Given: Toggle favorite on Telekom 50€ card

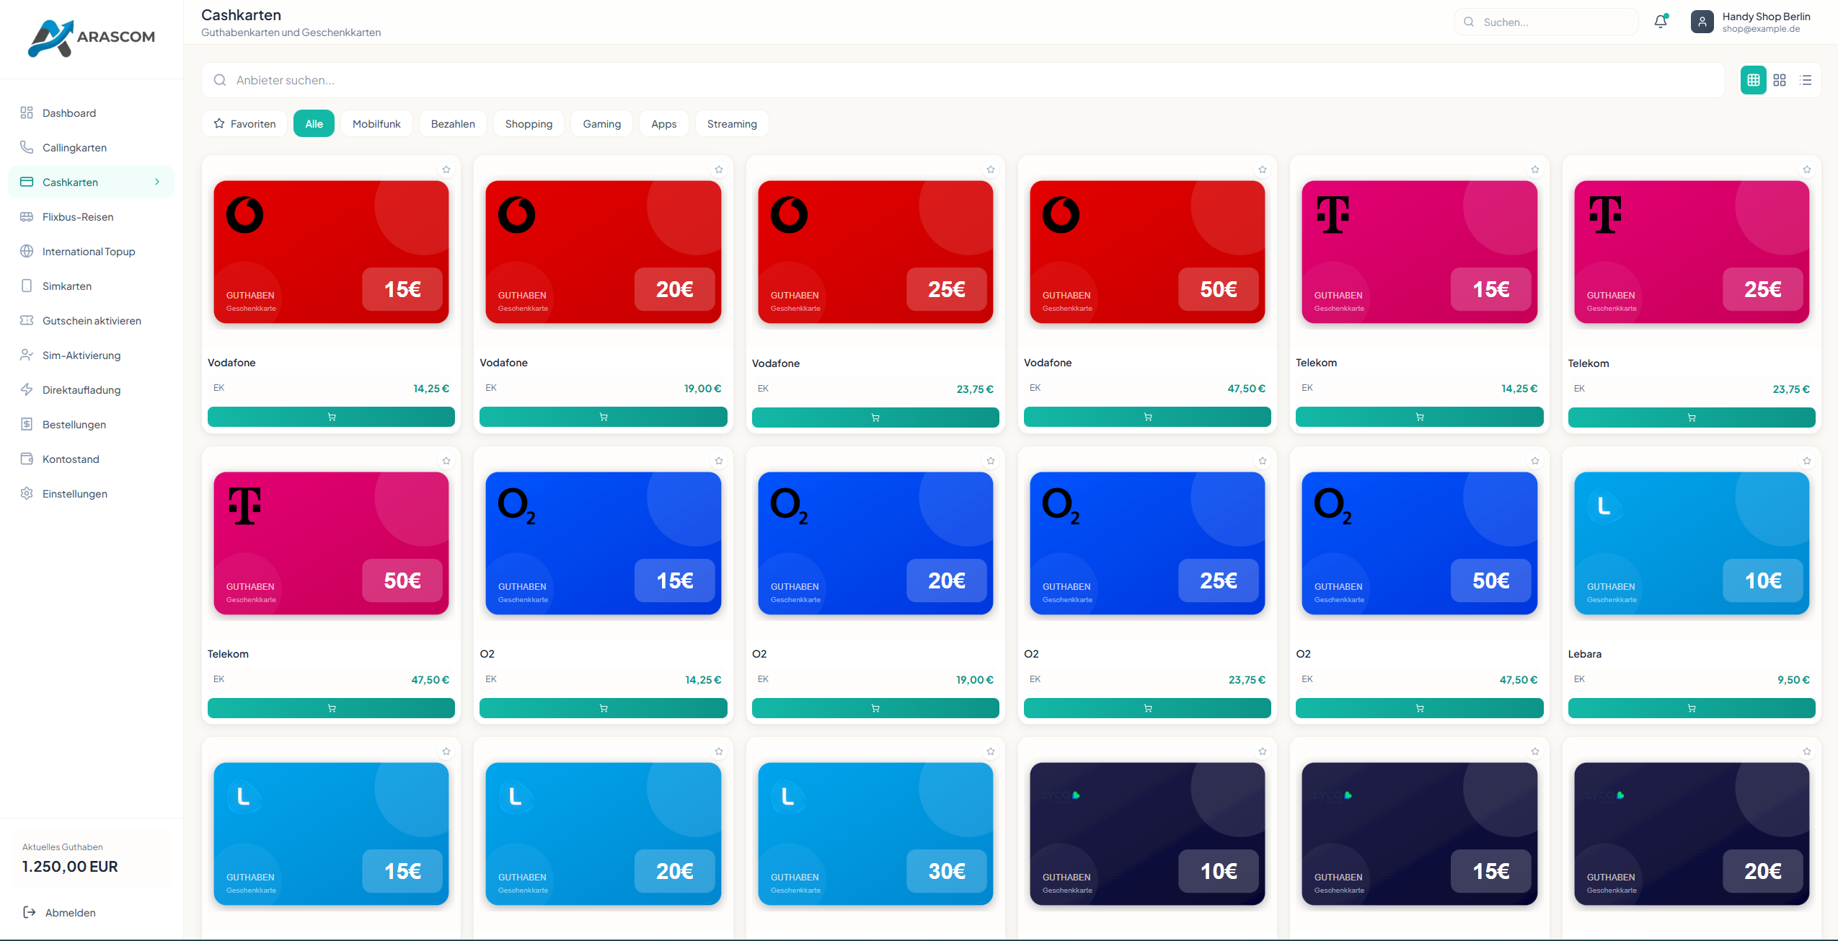Looking at the screenshot, I should pos(446,461).
